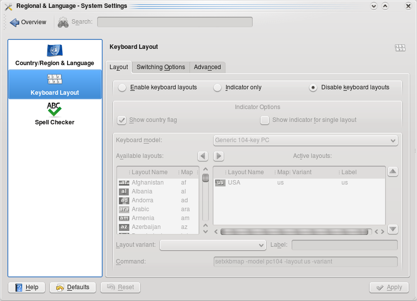This screenshot has width=417, height=301.
Task: Switch to the Switching Options tab
Action: click(160, 67)
